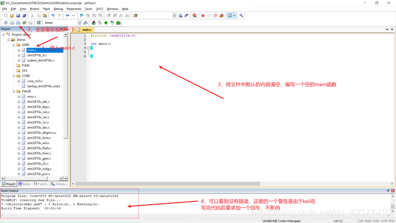
Task: Open the Flash menu
Action: [46, 9]
